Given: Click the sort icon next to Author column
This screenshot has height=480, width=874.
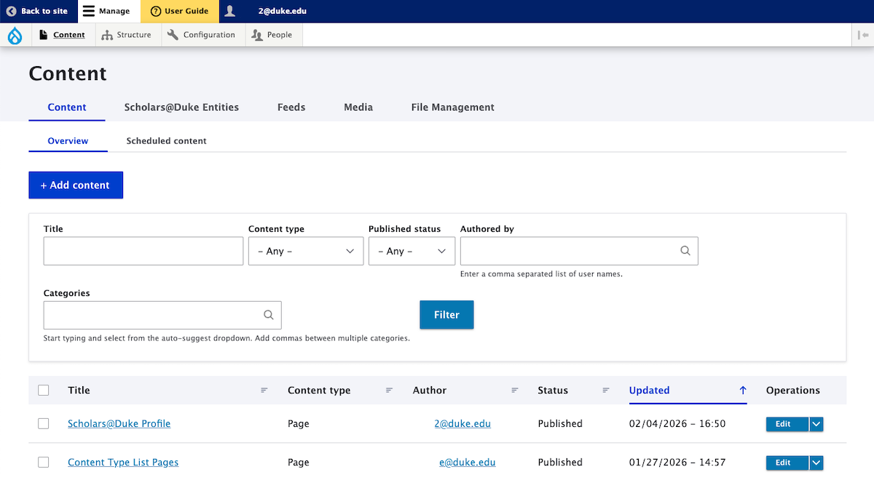Looking at the screenshot, I should [x=514, y=391].
